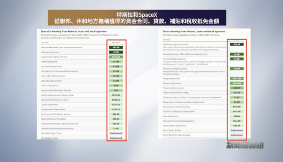This screenshot has width=283, height=162.
Task: Click the $38.4K amount badge
Action: [x=116, y=119]
